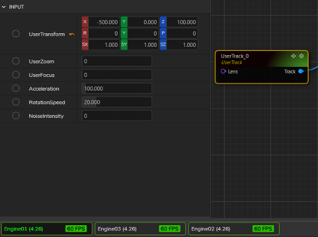Click the red X position label
Screen dimensions: 318x237
[x=85, y=22]
